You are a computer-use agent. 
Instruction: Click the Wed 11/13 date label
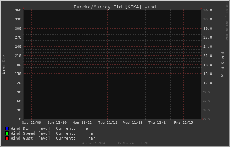[133, 122]
